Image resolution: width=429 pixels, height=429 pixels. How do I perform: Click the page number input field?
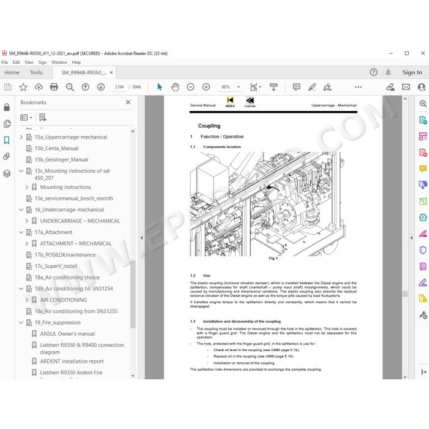[x=120, y=87]
